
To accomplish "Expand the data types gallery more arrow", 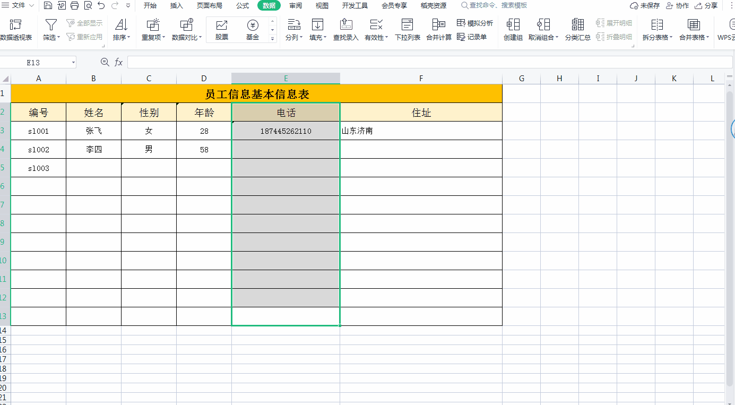I will click(x=273, y=39).
